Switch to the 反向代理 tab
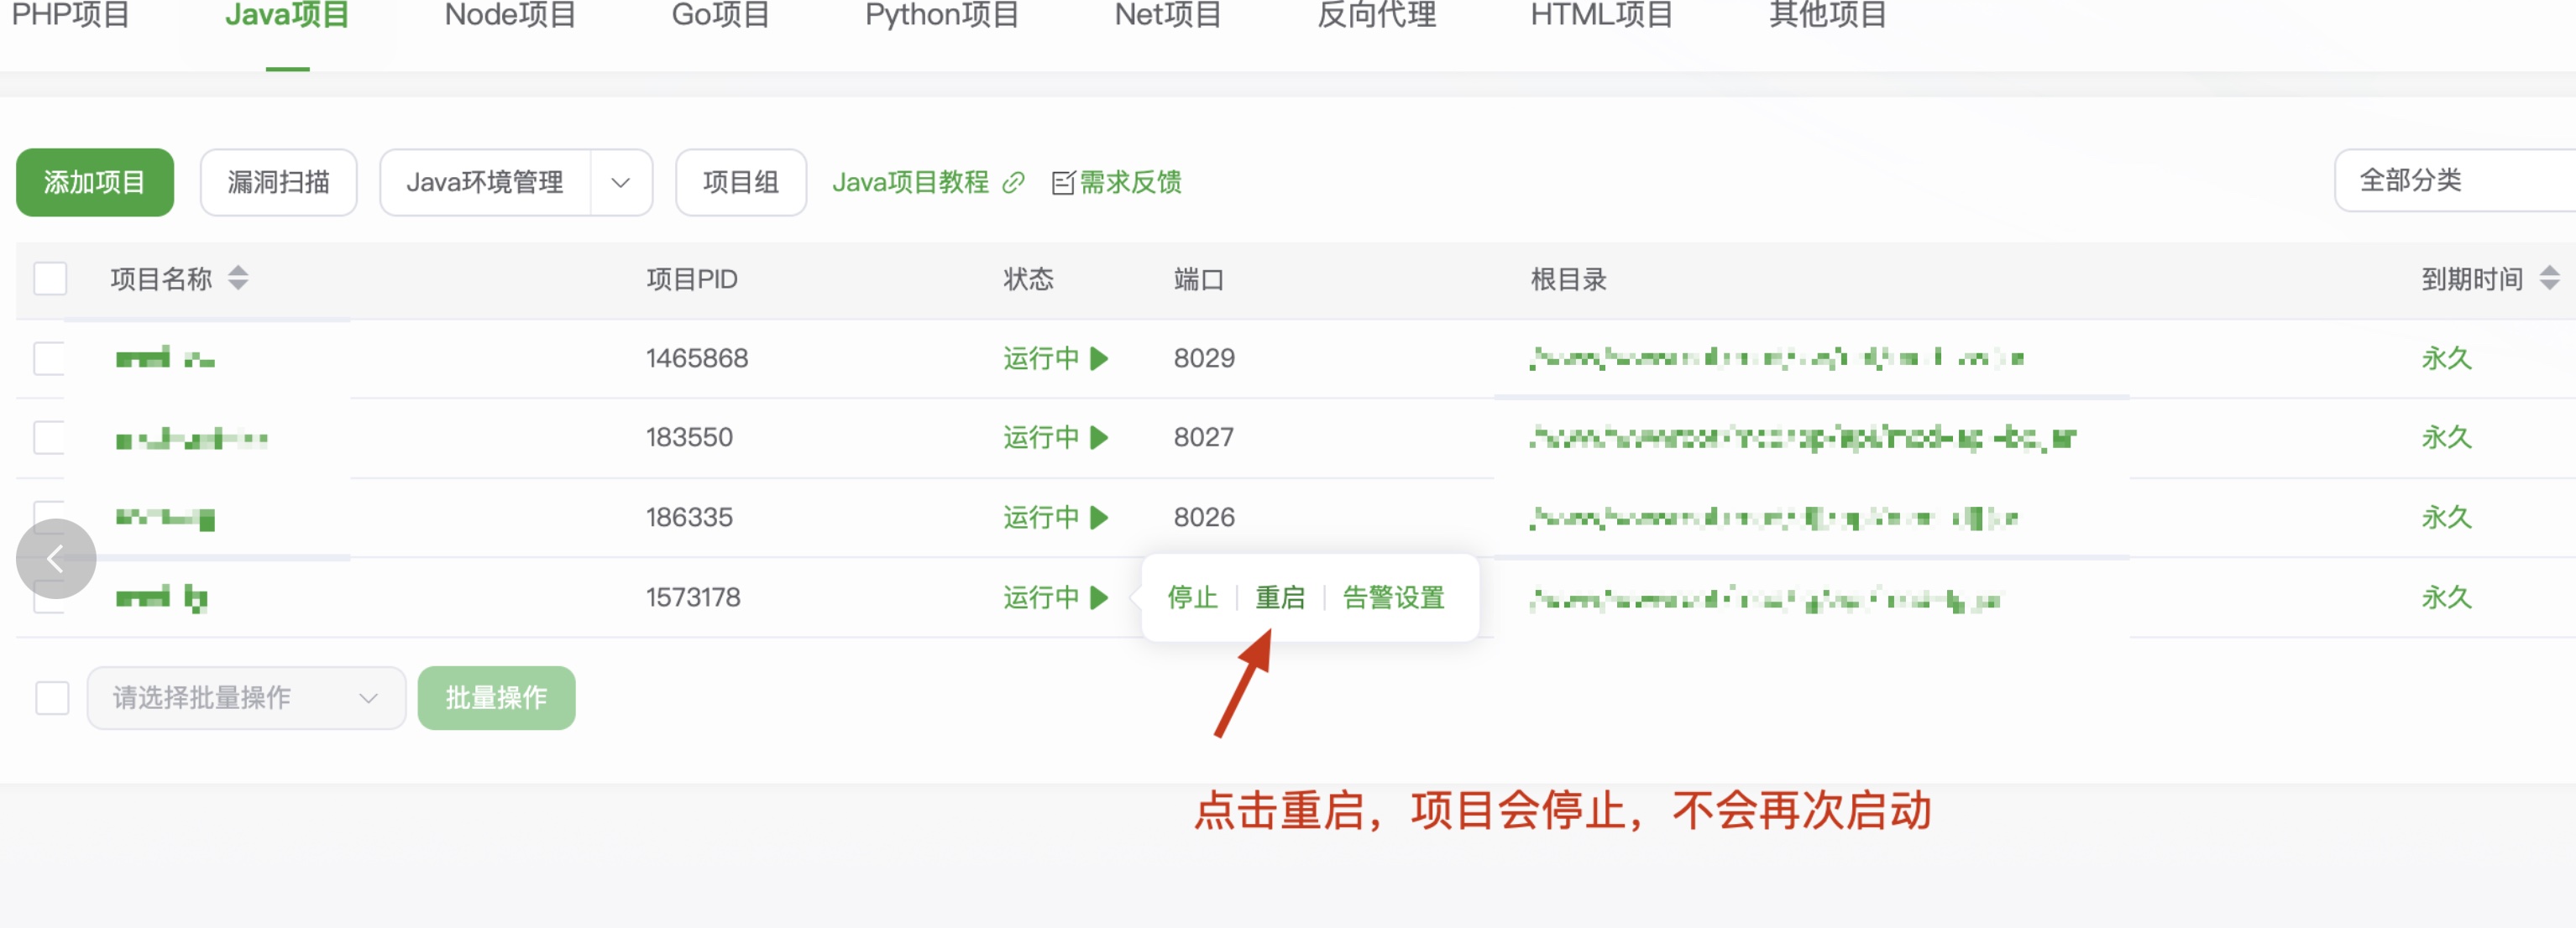Screen dimensions: 2576x928 [x=1376, y=16]
